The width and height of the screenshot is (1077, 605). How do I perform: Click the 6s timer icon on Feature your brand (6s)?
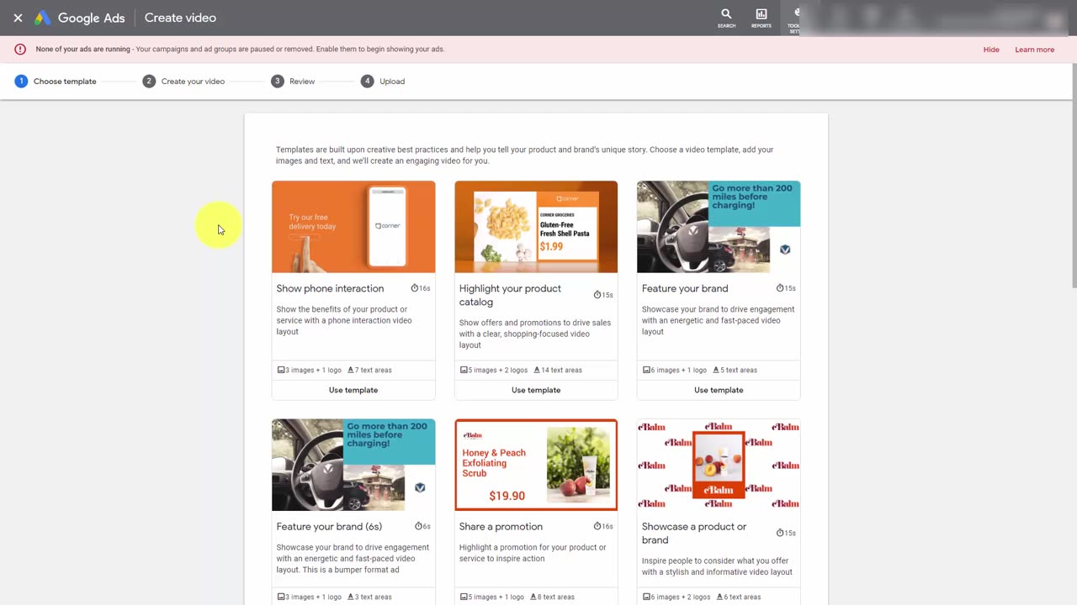point(418,526)
